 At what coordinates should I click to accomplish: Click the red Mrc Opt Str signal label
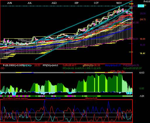coord(118,71)
